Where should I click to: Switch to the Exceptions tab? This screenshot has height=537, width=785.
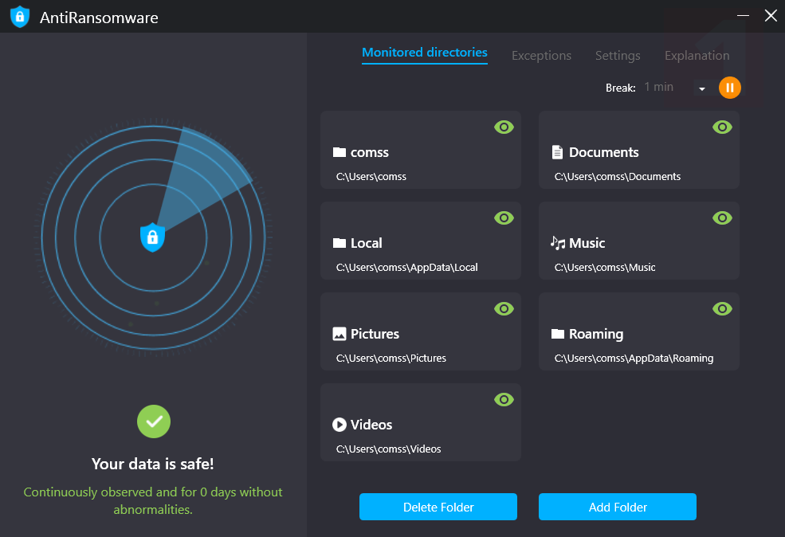tap(541, 56)
